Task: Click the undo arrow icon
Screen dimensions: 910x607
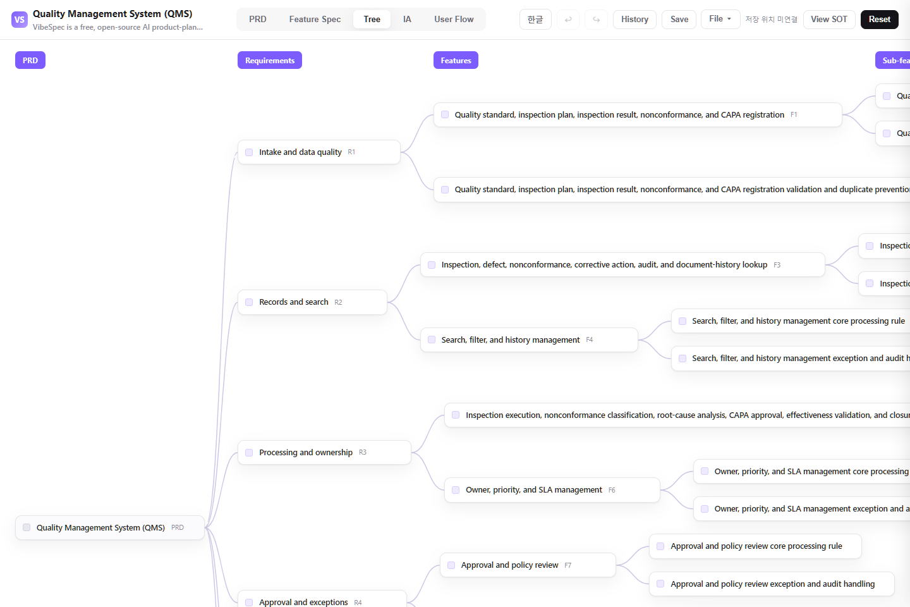Action: coord(568,20)
